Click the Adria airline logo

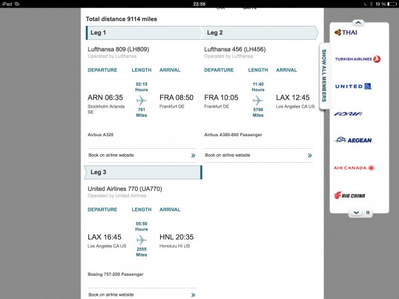click(x=348, y=114)
